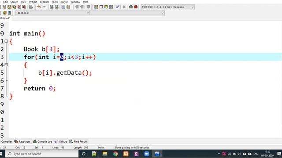Click the 'return 0;' code line
This screenshot has width=282, height=158.
click(40, 89)
